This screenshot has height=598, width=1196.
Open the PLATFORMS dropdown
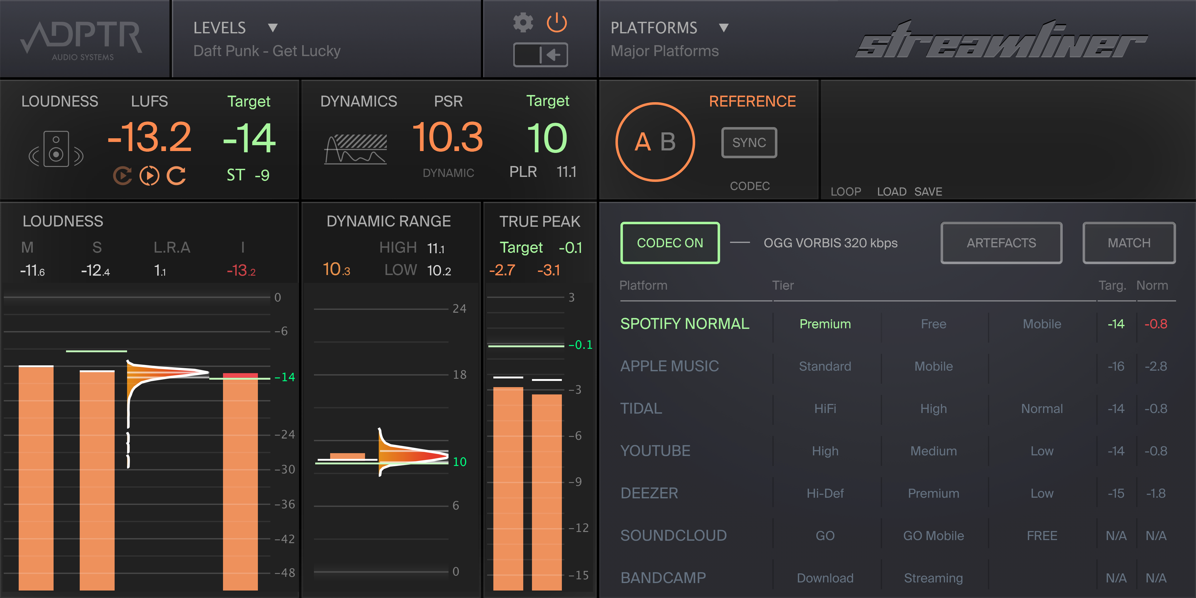tap(723, 28)
